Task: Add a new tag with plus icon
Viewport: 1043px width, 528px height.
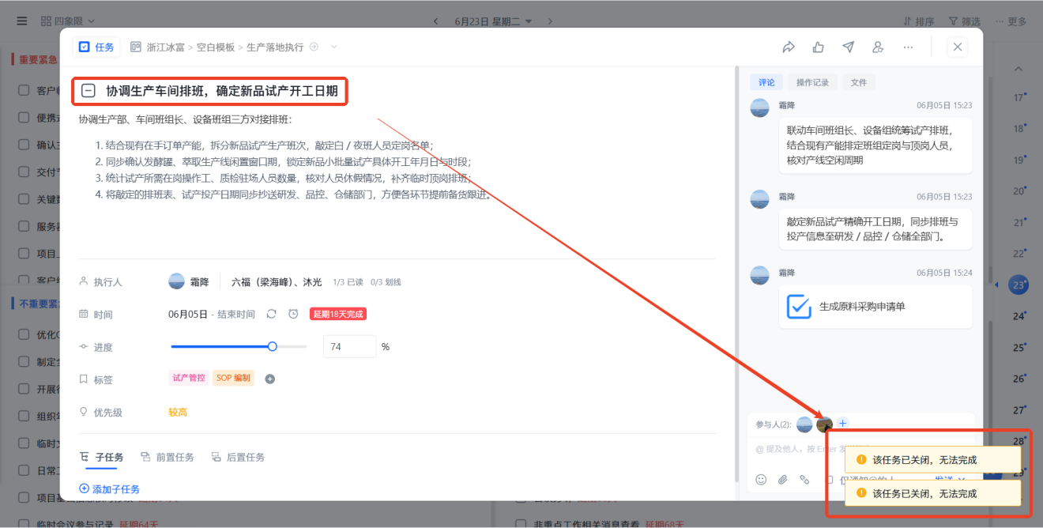Action: [x=269, y=379]
